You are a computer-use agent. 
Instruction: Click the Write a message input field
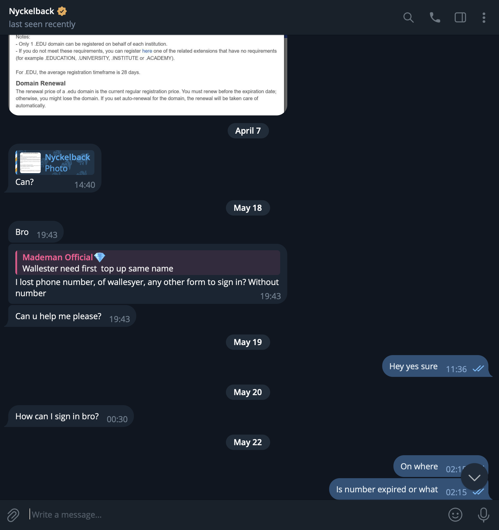pyautogui.click(x=236, y=515)
